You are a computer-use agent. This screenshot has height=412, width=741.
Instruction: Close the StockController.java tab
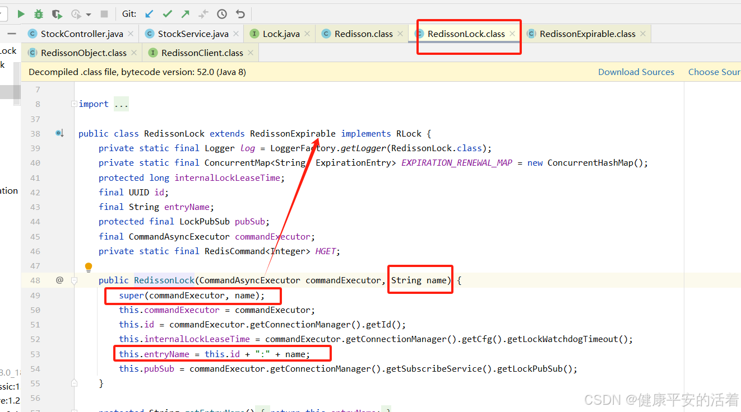coord(131,34)
